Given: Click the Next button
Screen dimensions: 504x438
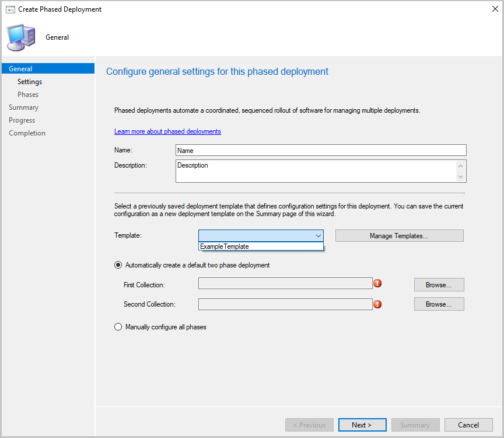Looking at the screenshot, I should tap(362, 425).
